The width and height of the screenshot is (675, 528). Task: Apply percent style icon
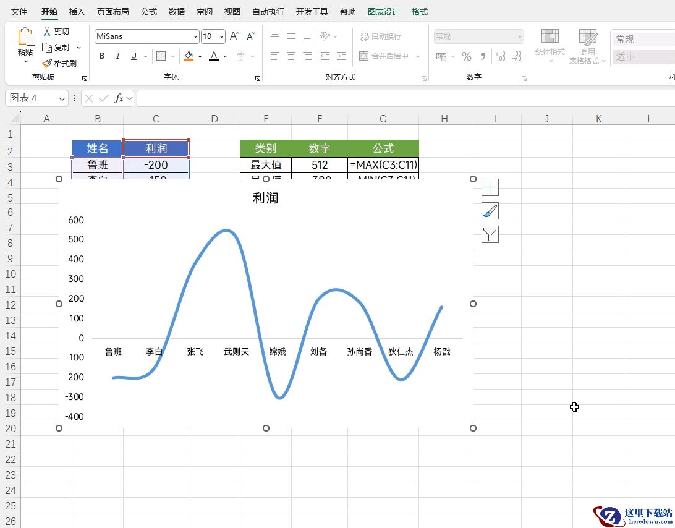tap(466, 56)
